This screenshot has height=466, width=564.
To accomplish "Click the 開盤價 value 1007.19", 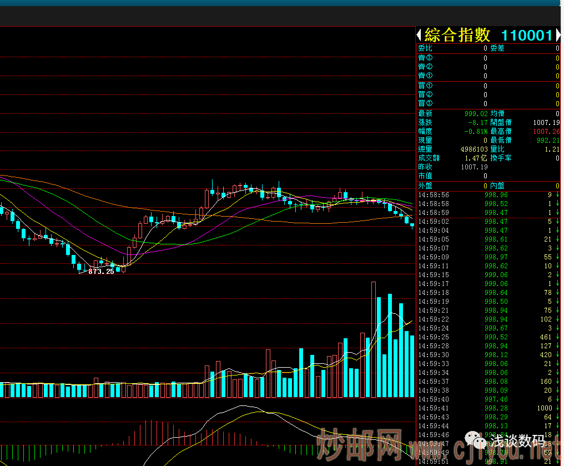I will click(x=546, y=123).
